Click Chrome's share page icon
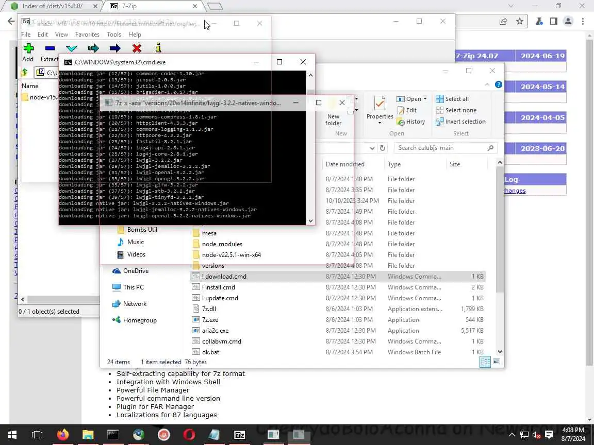Viewport: 594px width, 445px height. pos(503,21)
